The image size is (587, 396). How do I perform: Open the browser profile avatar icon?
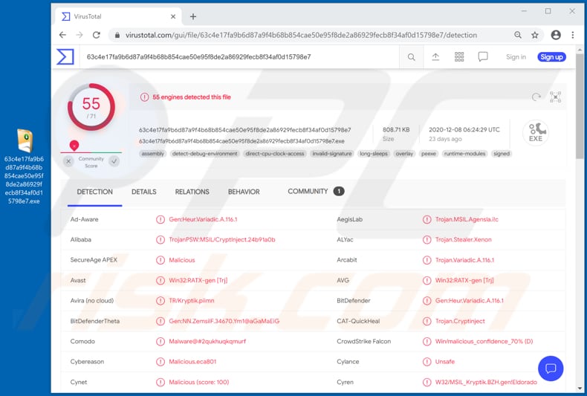[556, 35]
